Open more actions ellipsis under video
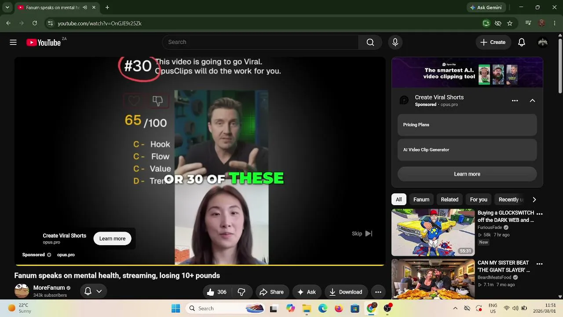The image size is (563, 317). 378,292
